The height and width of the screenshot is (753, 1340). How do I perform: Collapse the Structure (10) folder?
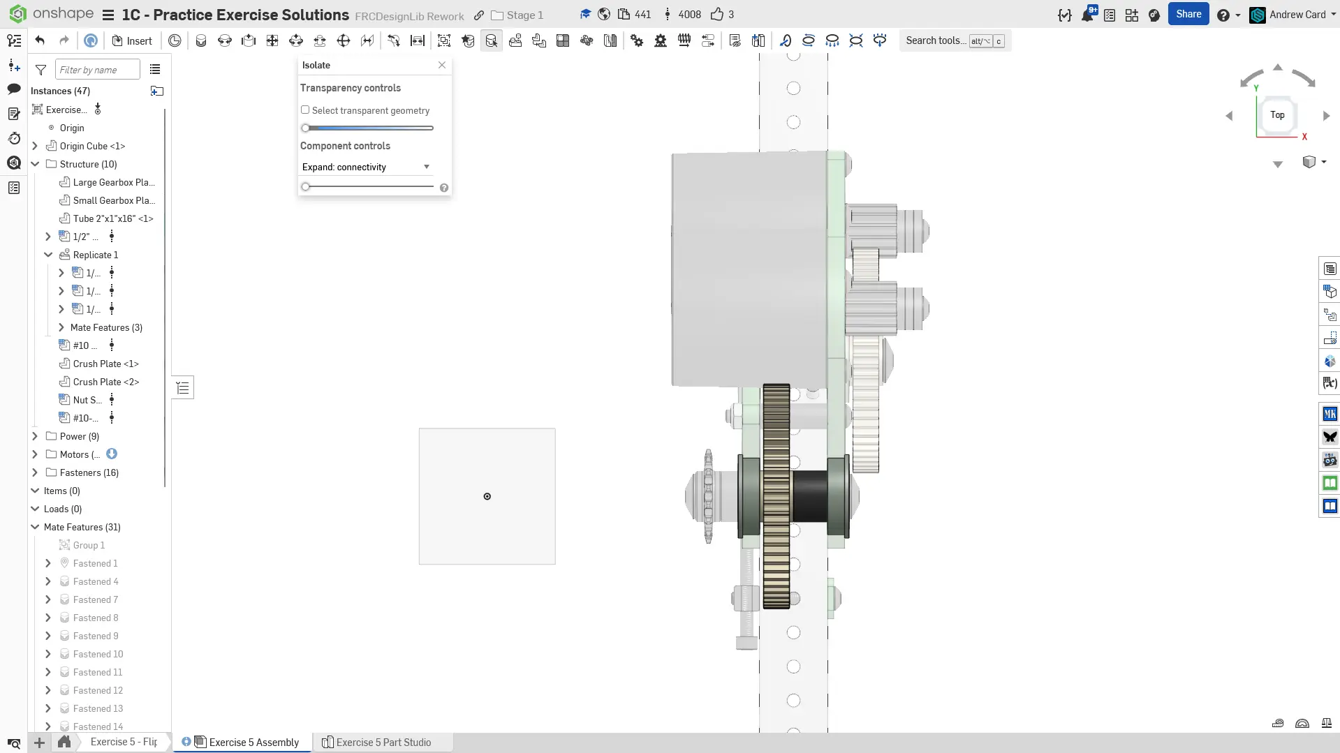click(35, 164)
